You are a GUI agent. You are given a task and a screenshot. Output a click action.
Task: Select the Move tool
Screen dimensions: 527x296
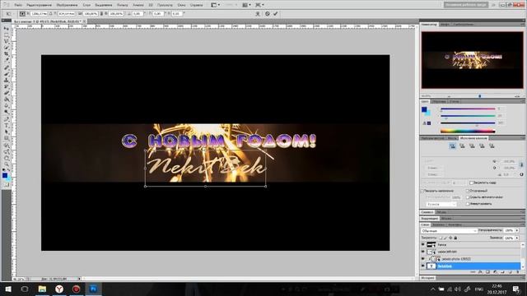6,30
